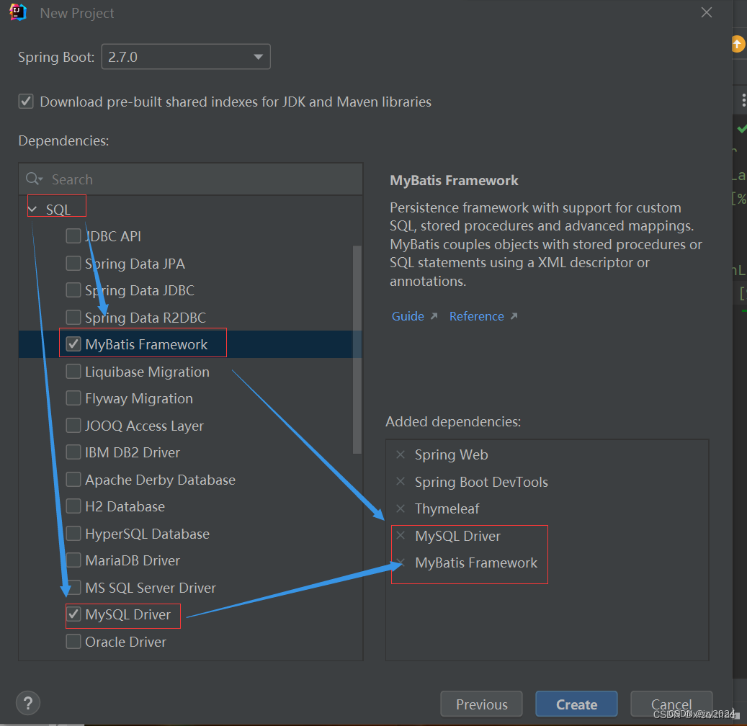Enable MS SQL Server Driver checkbox

tap(73, 588)
